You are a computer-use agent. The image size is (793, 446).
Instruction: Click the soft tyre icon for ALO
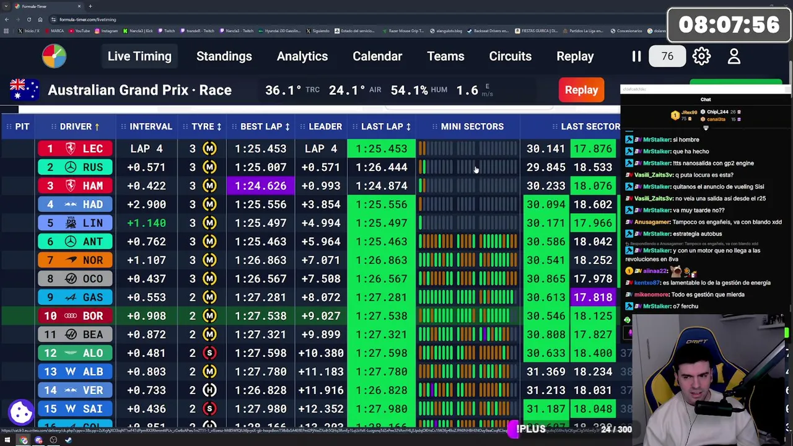[209, 353]
